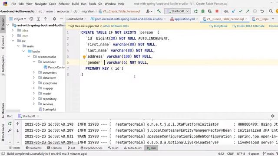Open Run panel settings gear
The image size is (278, 156).
tap(273, 116)
